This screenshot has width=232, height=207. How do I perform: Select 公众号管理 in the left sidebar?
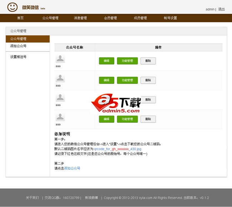[28, 39]
